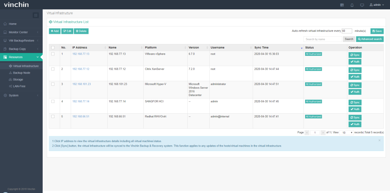Select checkbox for row 192.168.77.13

coord(53,54)
